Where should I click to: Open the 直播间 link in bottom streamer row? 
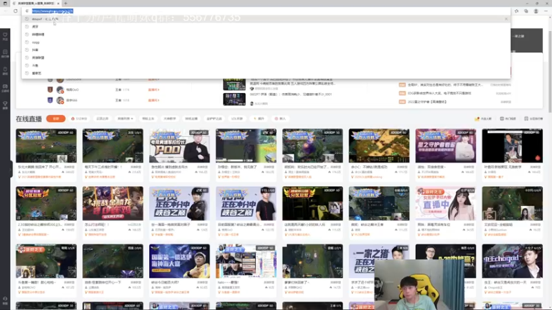click(x=153, y=100)
